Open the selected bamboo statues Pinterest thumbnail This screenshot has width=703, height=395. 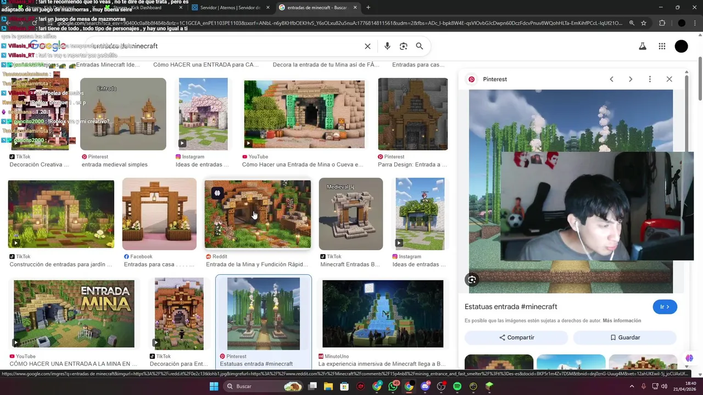264,314
